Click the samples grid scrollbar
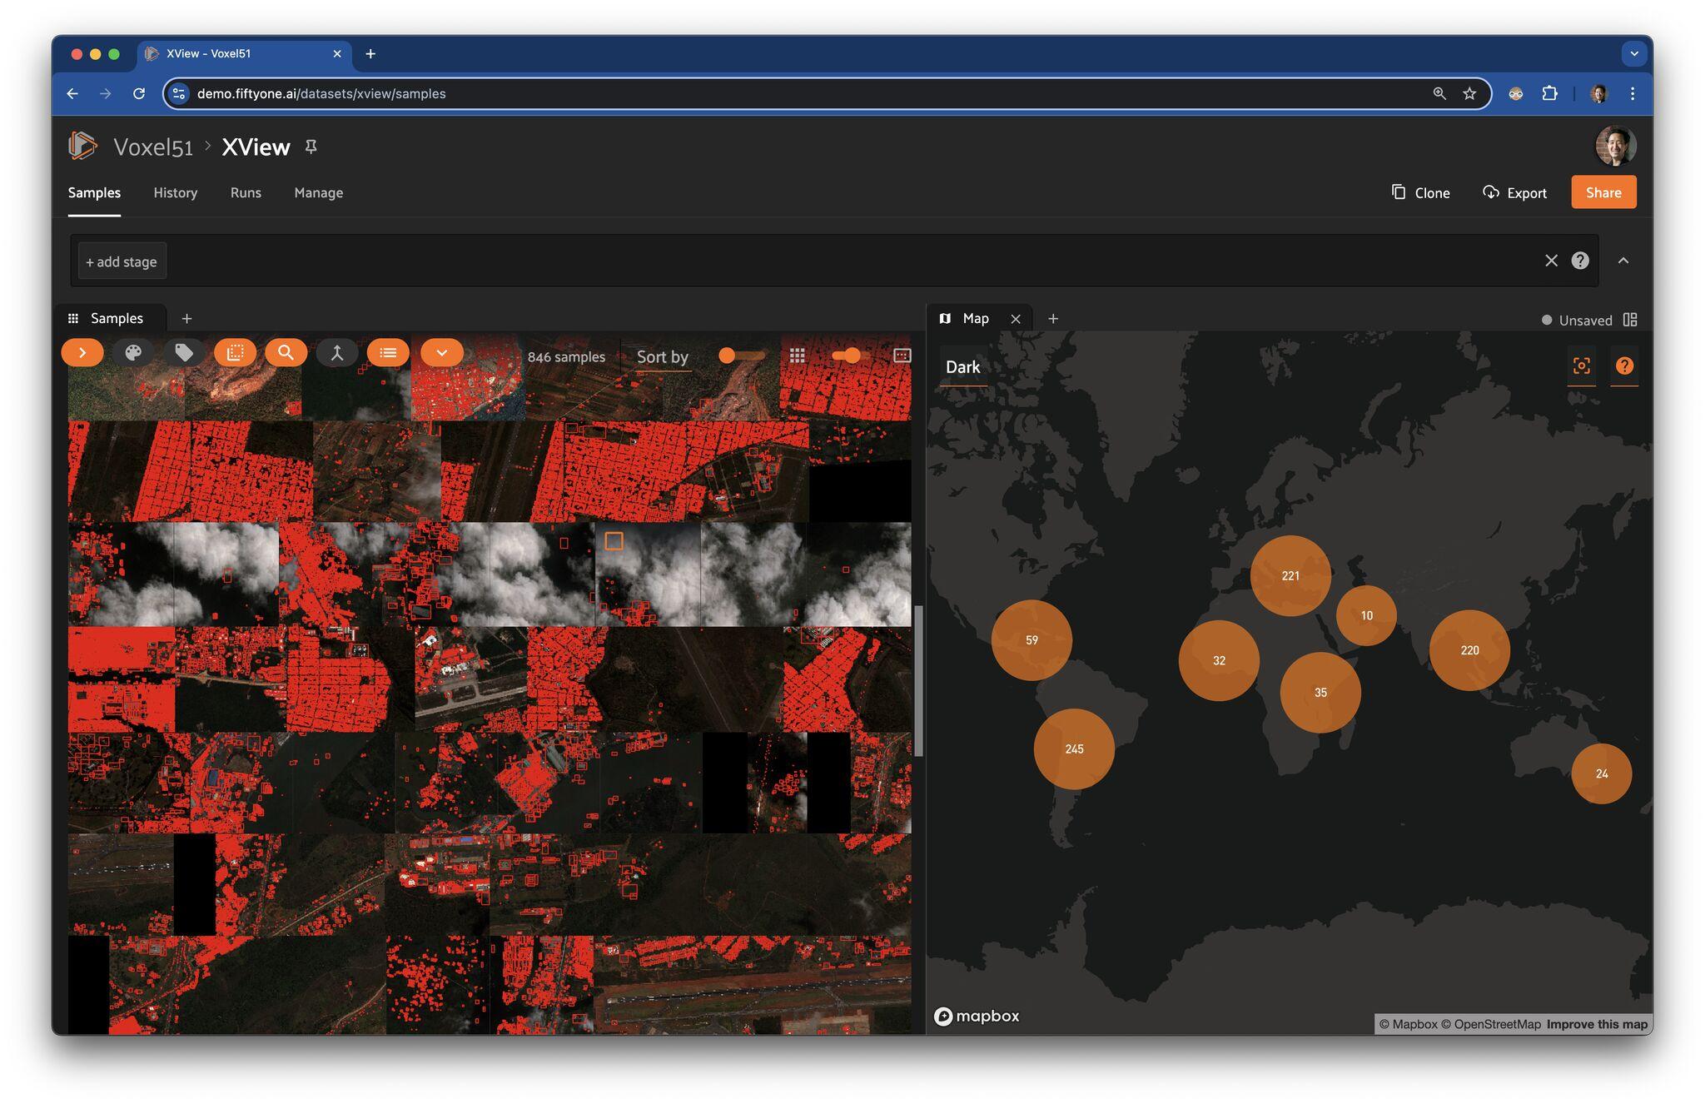This screenshot has width=1705, height=1104. pyautogui.click(x=919, y=681)
